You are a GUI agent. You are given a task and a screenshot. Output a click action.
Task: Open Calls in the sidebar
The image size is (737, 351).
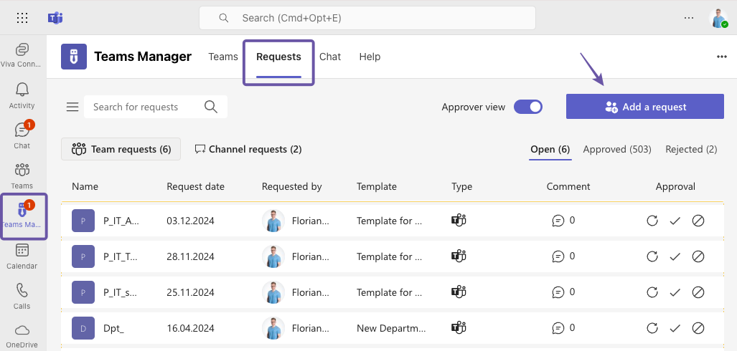(x=22, y=296)
